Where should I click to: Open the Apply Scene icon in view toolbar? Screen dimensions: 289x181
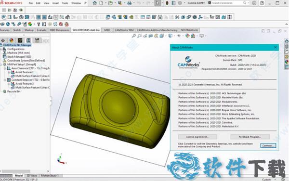tap(193, 36)
